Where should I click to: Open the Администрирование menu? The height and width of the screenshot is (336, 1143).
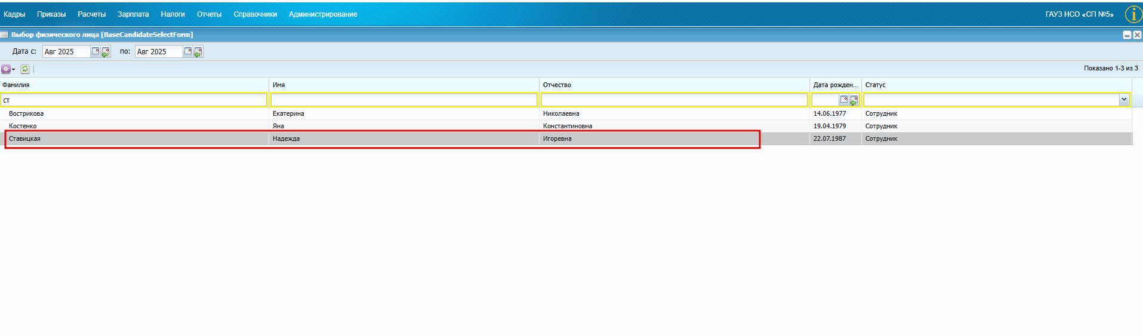click(x=323, y=14)
